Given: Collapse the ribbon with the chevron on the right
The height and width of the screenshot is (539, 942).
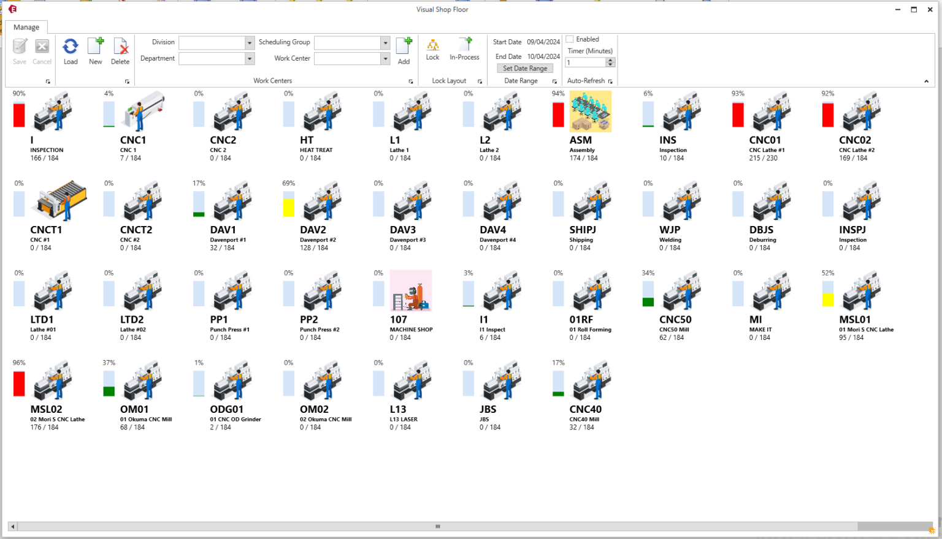Looking at the screenshot, I should pos(926,80).
